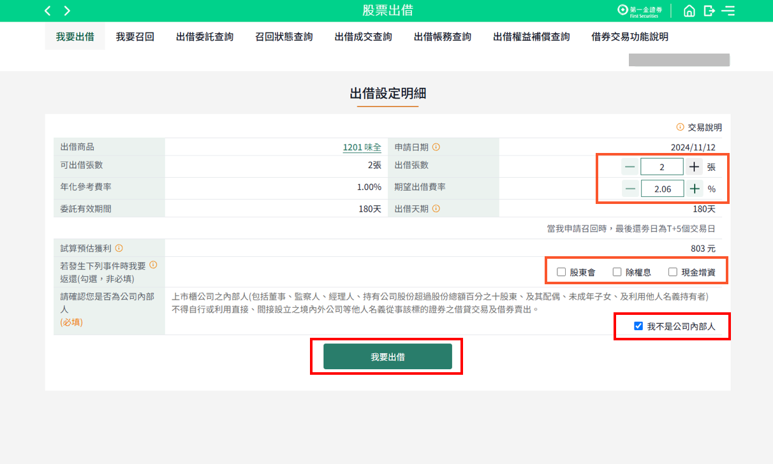Click the back arrow in header

pos(47,11)
